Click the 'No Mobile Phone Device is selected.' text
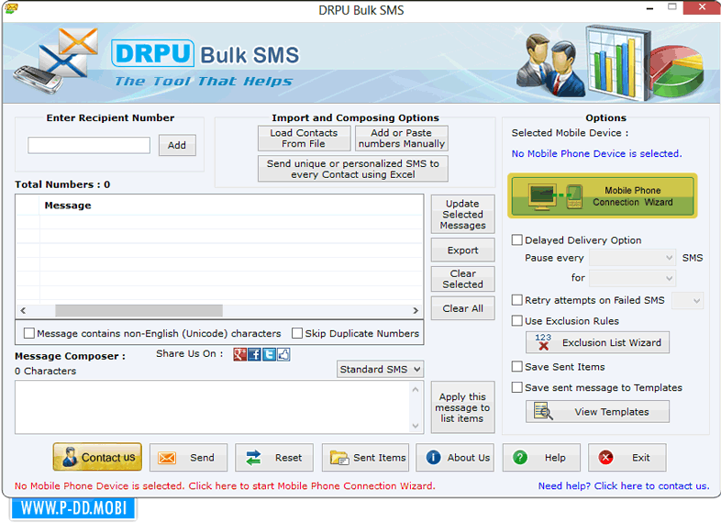This screenshot has width=721, height=523. coord(596,153)
